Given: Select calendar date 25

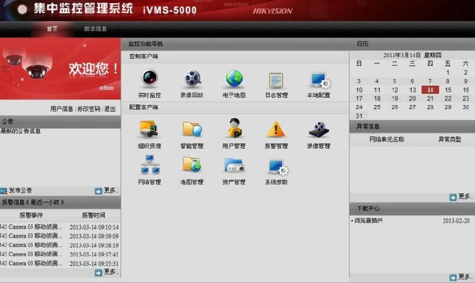Looking at the screenshot, I should coord(377,107).
